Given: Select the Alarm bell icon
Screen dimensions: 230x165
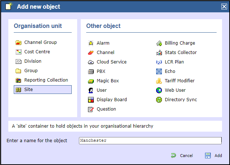Looking at the screenshot, I should 91,43.
